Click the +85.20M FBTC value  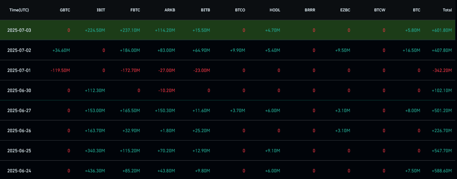click(131, 171)
